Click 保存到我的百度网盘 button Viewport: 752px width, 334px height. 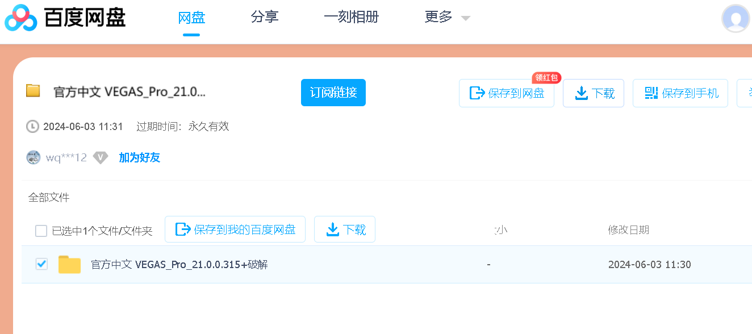(235, 229)
